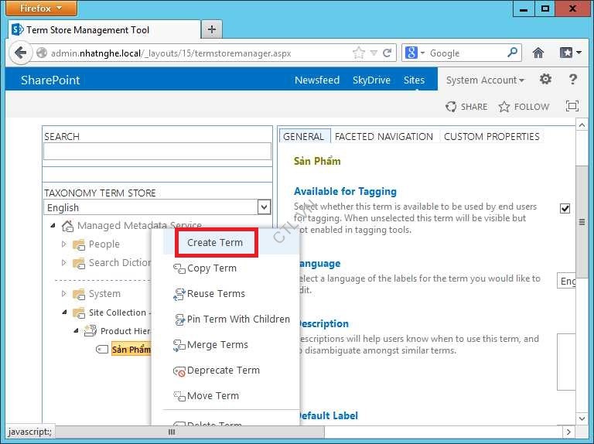The height and width of the screenshot is (444, 594).
Task: Open the term store language dropdown
Action: tap(264, 207)
